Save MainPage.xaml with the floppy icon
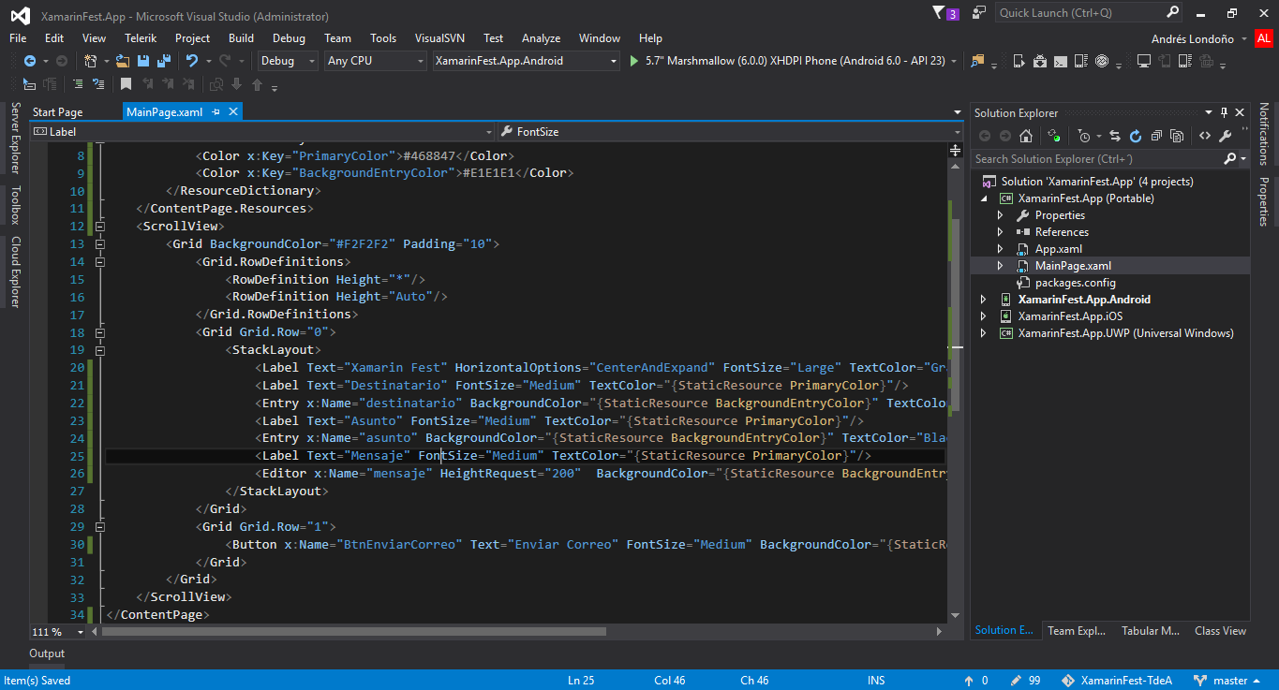The height and width of the screenshot is (690, 1279). [143, 61]
